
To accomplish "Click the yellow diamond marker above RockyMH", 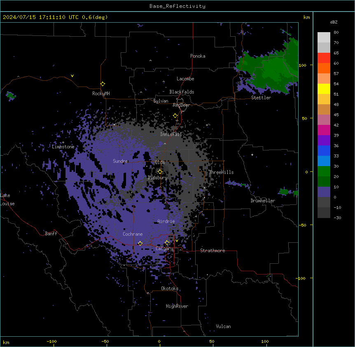I will [x=103, y=84].
